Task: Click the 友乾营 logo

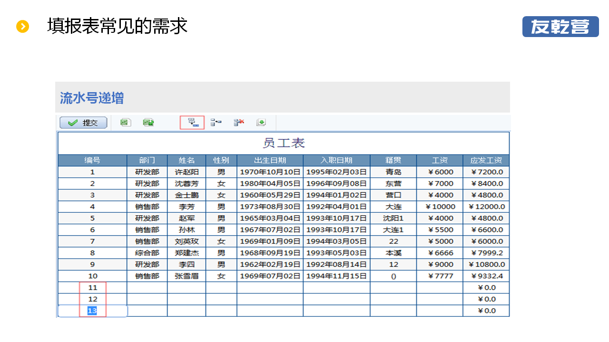Action: tap(560, 27)
